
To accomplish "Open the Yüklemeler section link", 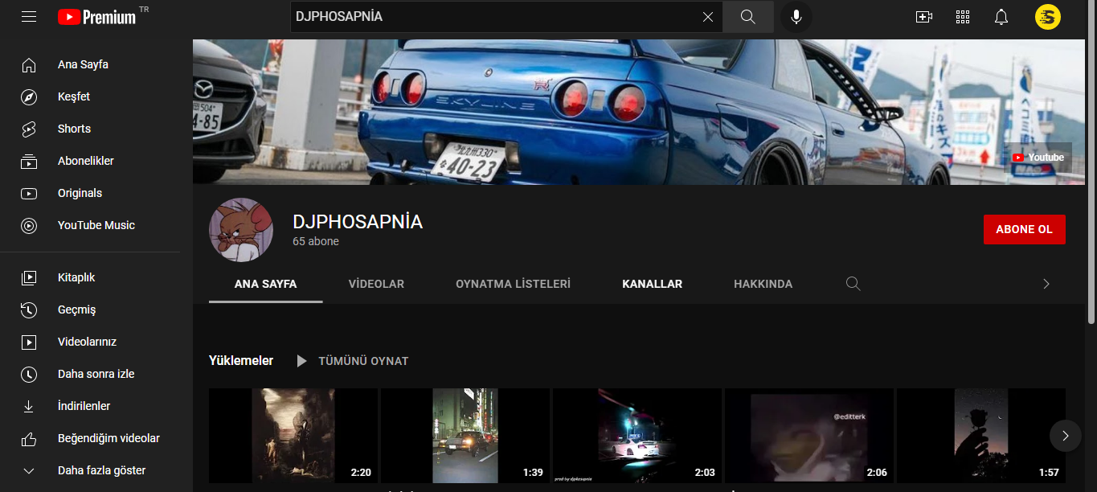I will pyautogui.click(x=241, y=361).
